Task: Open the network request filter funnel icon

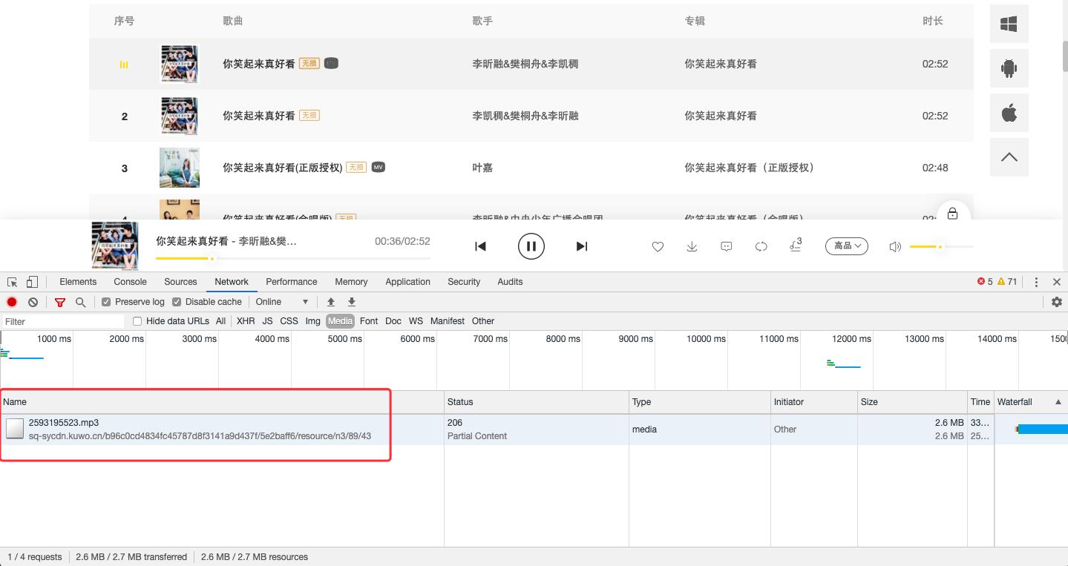Action: click(60, 302)
